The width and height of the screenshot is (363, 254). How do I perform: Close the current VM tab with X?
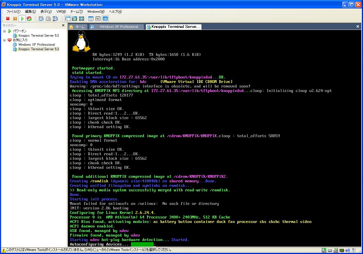pyautogui.click(x=358, y=27)
